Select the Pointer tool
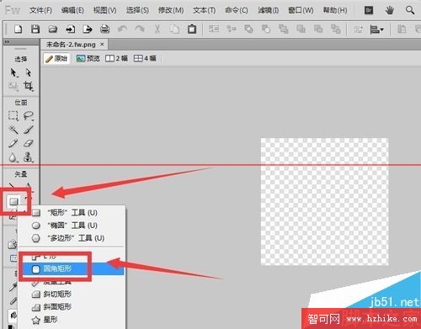 pyautogui.click(x=13, y=72)
